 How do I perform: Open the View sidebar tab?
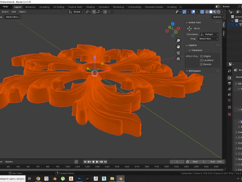pos(224,33)
